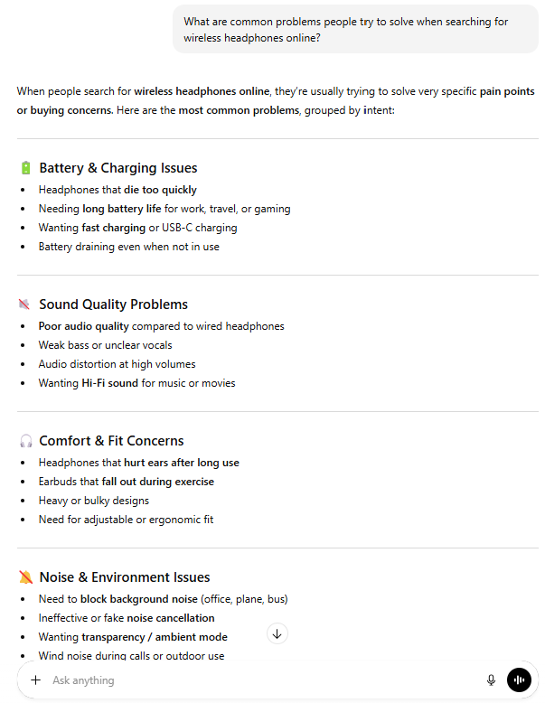Click the Noise & Environment Issues heading

pos(125,577)
